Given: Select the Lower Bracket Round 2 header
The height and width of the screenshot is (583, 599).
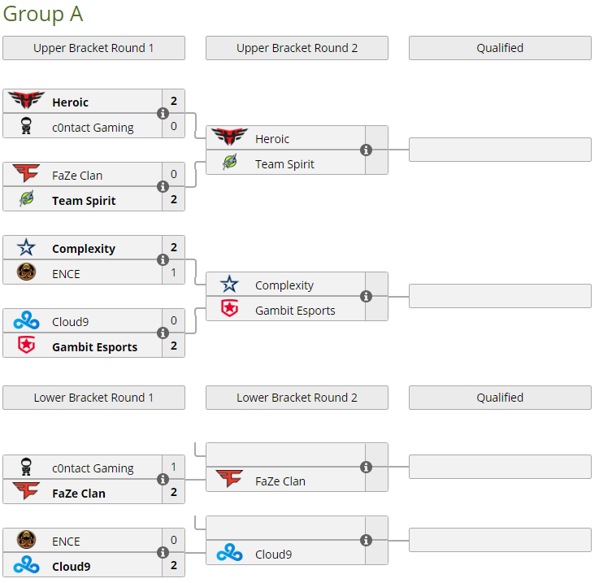Looking at the screenshot, I should click(297, 398).
